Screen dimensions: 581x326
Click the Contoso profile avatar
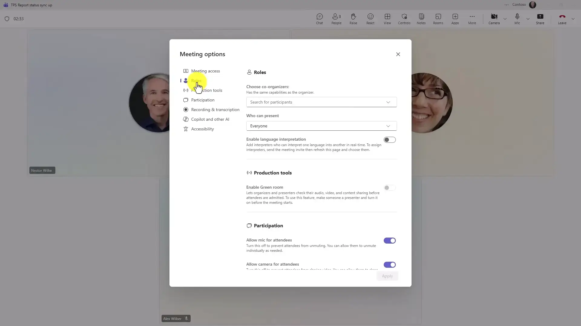pyautogui.click(x=533, y=5)
